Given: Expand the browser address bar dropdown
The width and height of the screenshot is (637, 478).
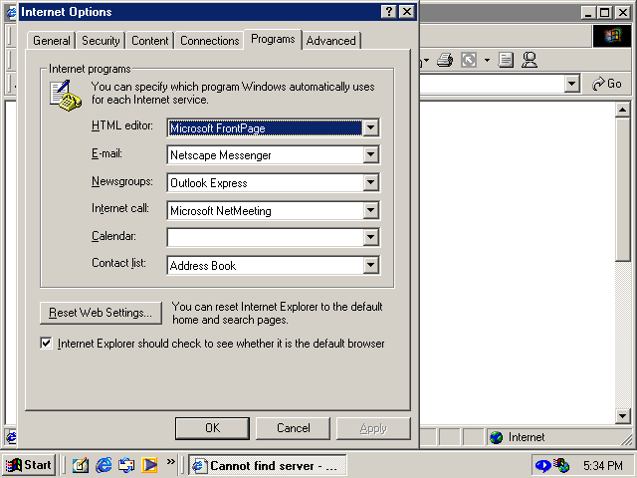Looking at the screenshot, I should [571, 84].
